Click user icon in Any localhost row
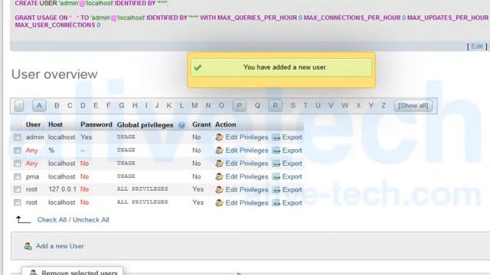The height and width of the screenshot is (275, 490). (x=219, y=163)
